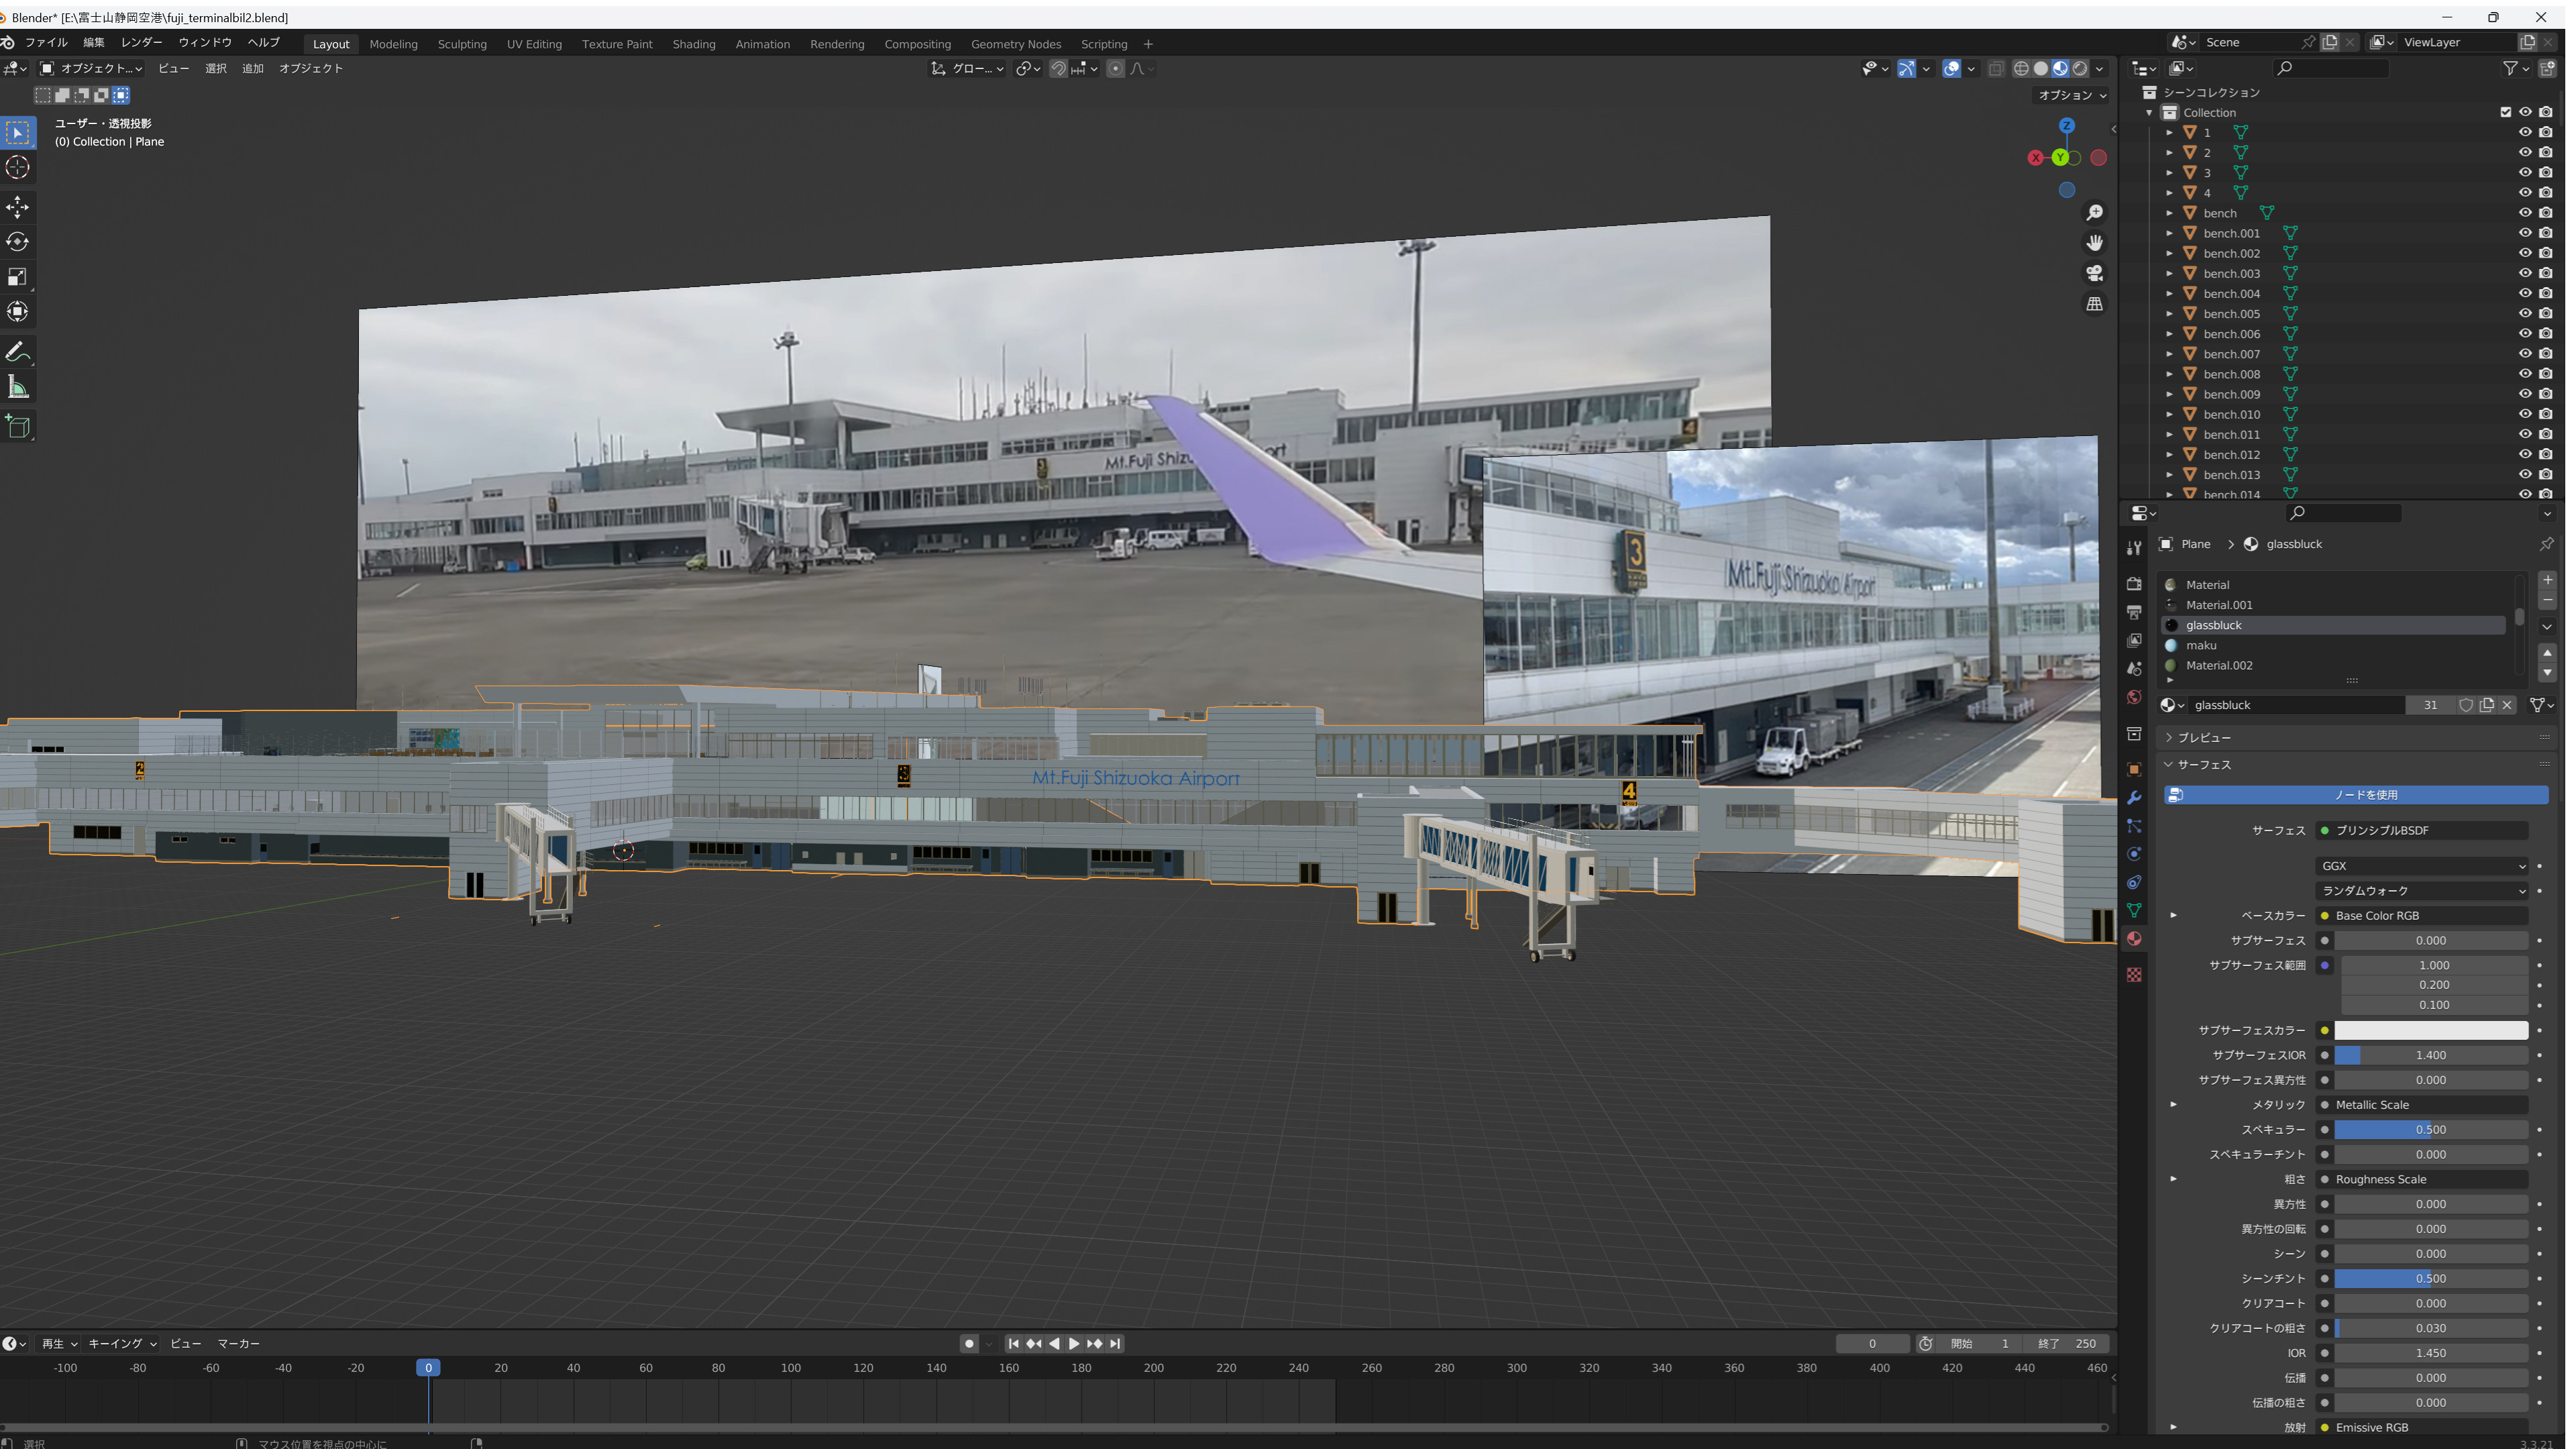Switch to the Modeling workspace tab
This screenshot has width=2576, height=1449.
393,44
